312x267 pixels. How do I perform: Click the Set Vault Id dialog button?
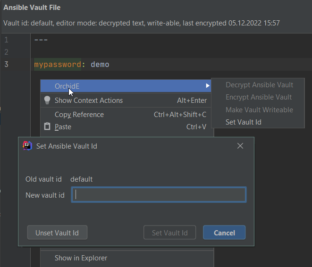[169, 233]
